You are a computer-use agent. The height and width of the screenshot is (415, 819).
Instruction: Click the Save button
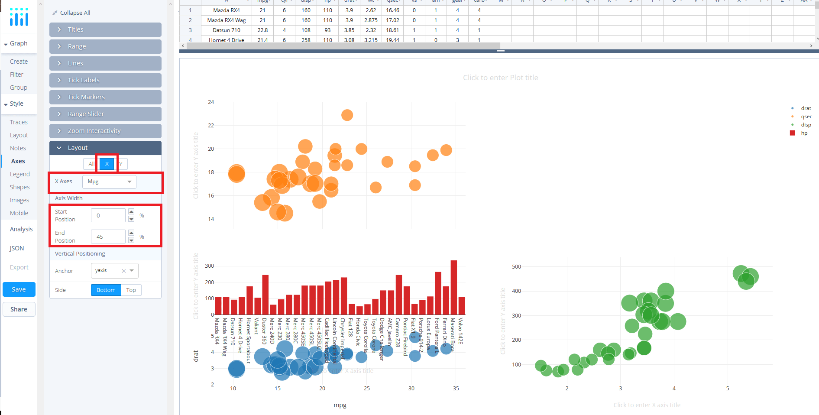point(19,289)
